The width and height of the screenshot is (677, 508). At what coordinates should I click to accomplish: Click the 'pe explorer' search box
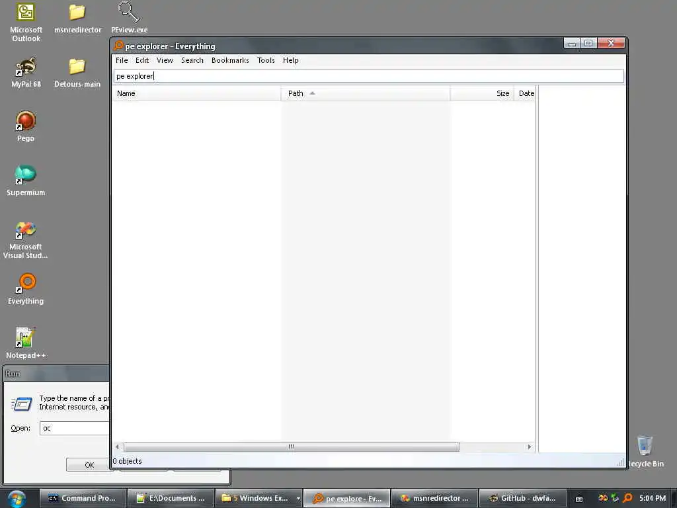[369, 76]
